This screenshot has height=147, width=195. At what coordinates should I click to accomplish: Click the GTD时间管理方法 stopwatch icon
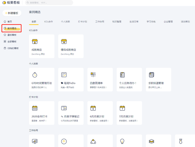point(35,75)
